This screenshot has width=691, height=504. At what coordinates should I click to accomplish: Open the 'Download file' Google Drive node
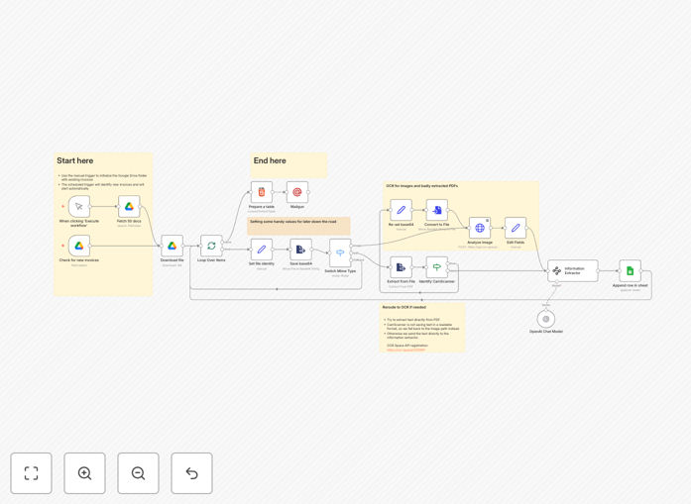172,246
